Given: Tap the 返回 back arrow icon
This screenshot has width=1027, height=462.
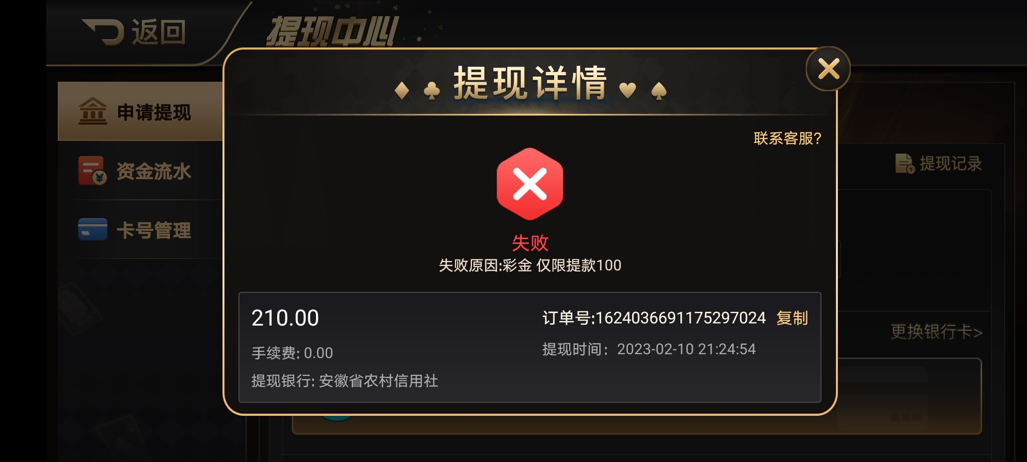Looking at the screenshot, I should tap(103, 32).
